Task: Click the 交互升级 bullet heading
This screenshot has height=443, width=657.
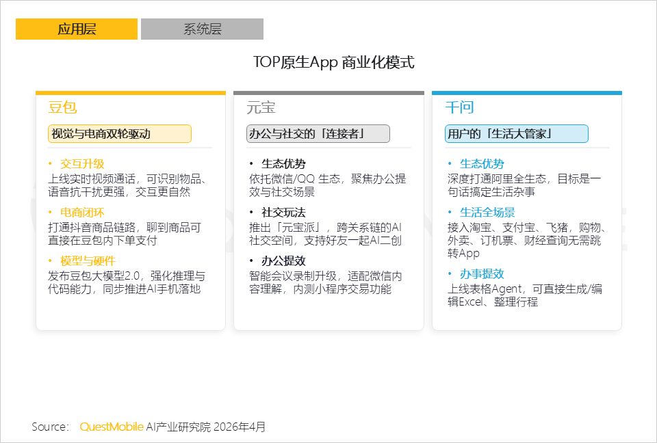Action: pyautogui.click(x=82, y=163)
